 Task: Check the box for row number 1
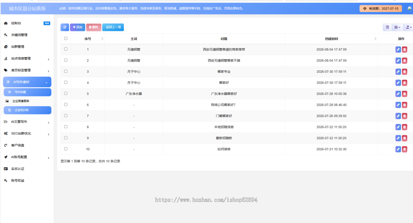[x=66, y=49]
